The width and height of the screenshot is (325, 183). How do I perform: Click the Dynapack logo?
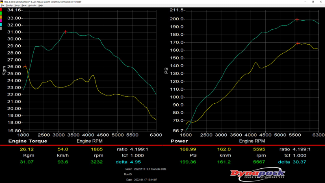coord(258,174)
